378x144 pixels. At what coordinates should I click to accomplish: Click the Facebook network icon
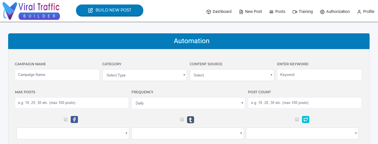74,120
